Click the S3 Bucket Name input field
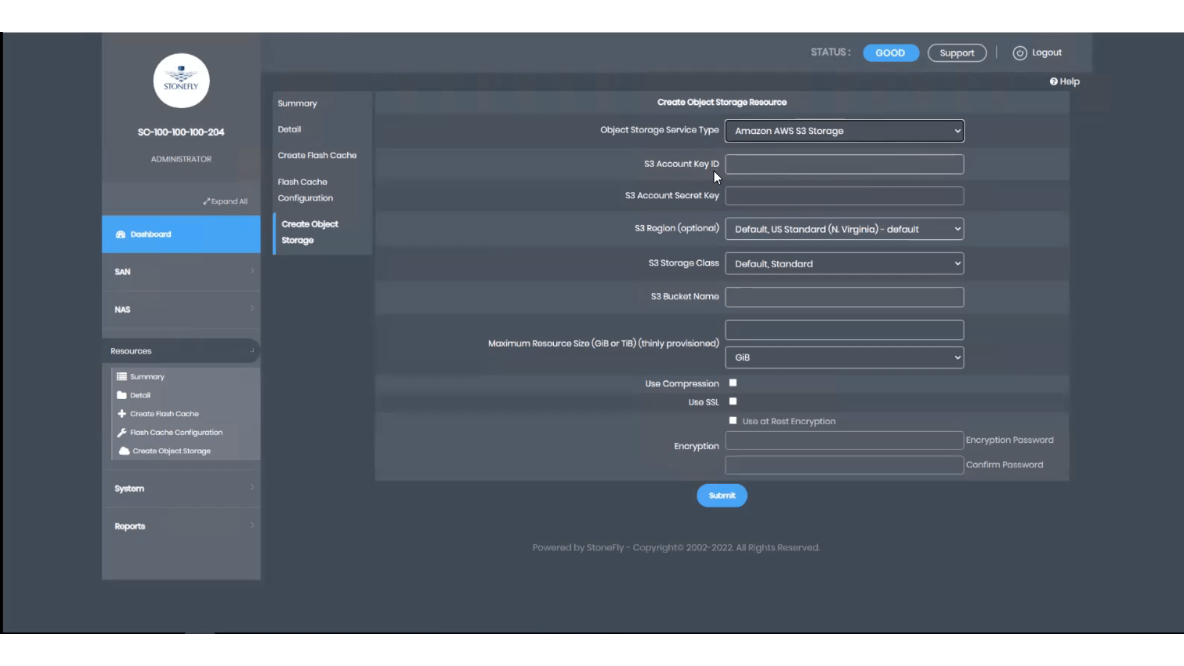 point(844,297)
